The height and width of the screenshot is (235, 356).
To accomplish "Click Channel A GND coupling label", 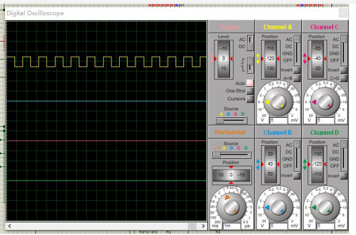I will point(287,54).
